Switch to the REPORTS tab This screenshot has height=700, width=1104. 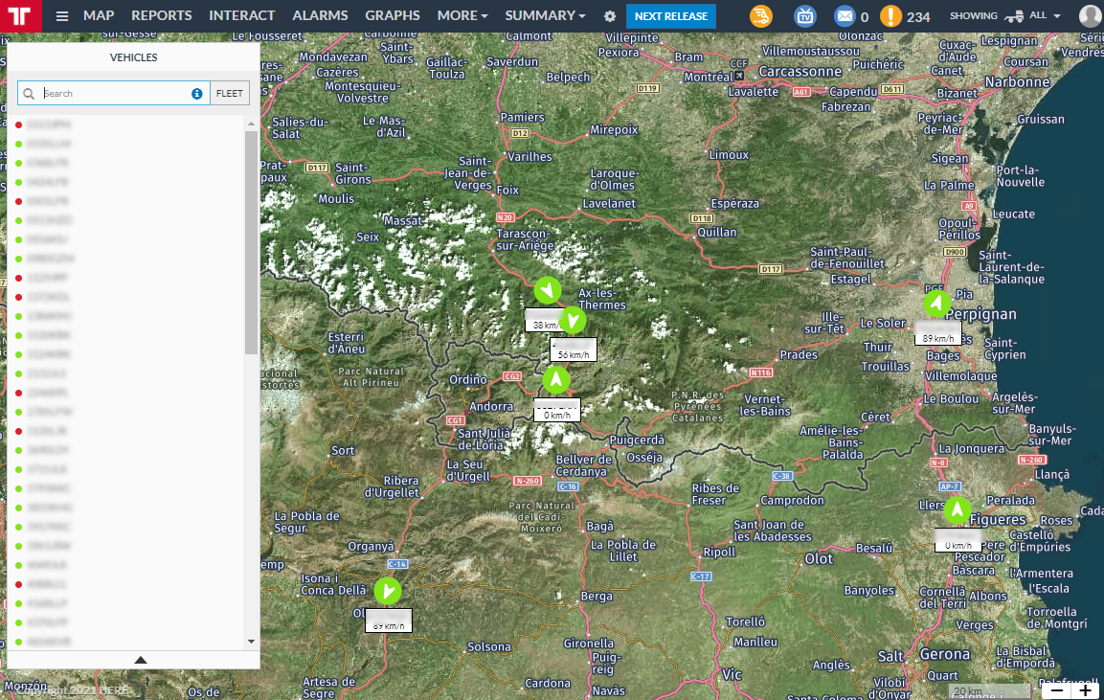click(161, 15)
